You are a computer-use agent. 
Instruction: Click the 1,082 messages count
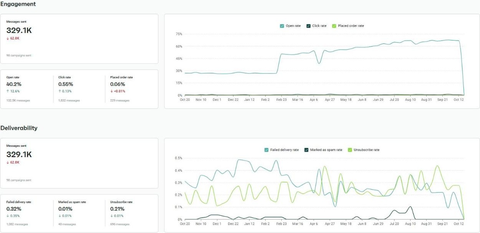pos(17,224)
